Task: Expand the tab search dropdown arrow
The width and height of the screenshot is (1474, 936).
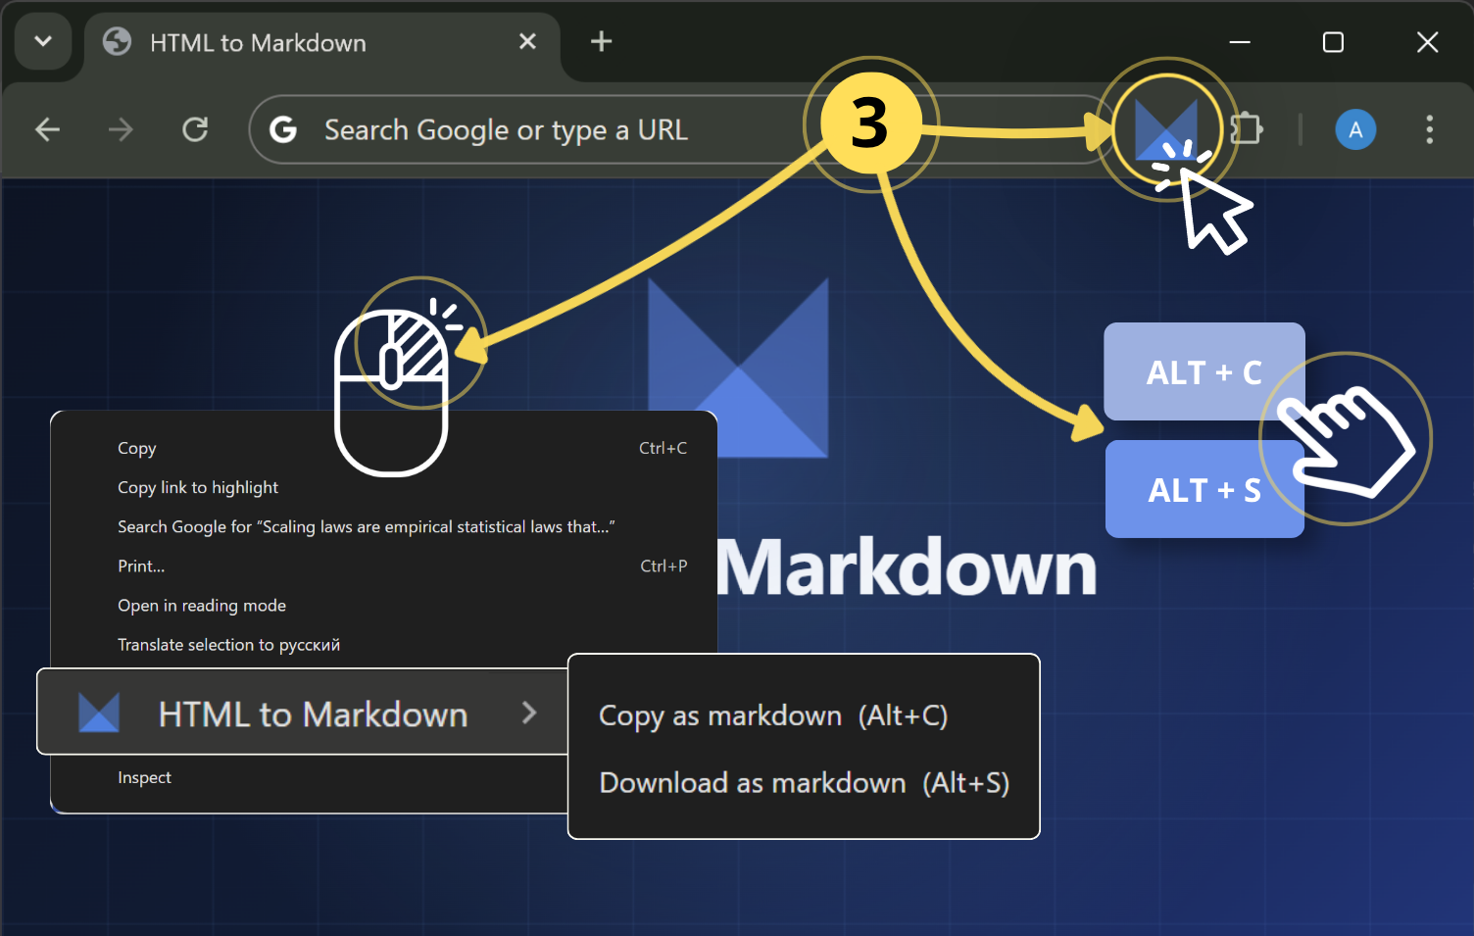Action: click(x=43, y=41)
